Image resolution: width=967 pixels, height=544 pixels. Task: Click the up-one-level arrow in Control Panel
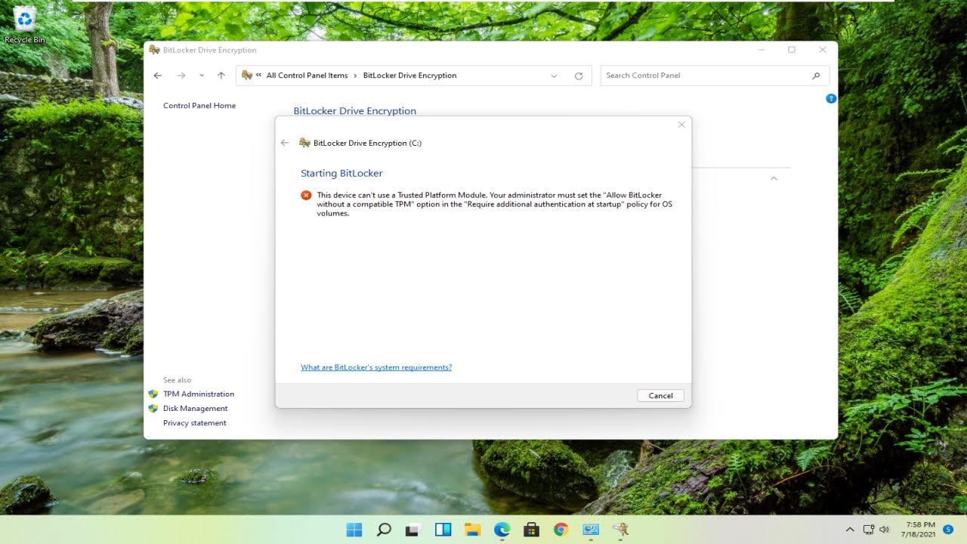tap(221, 76)
